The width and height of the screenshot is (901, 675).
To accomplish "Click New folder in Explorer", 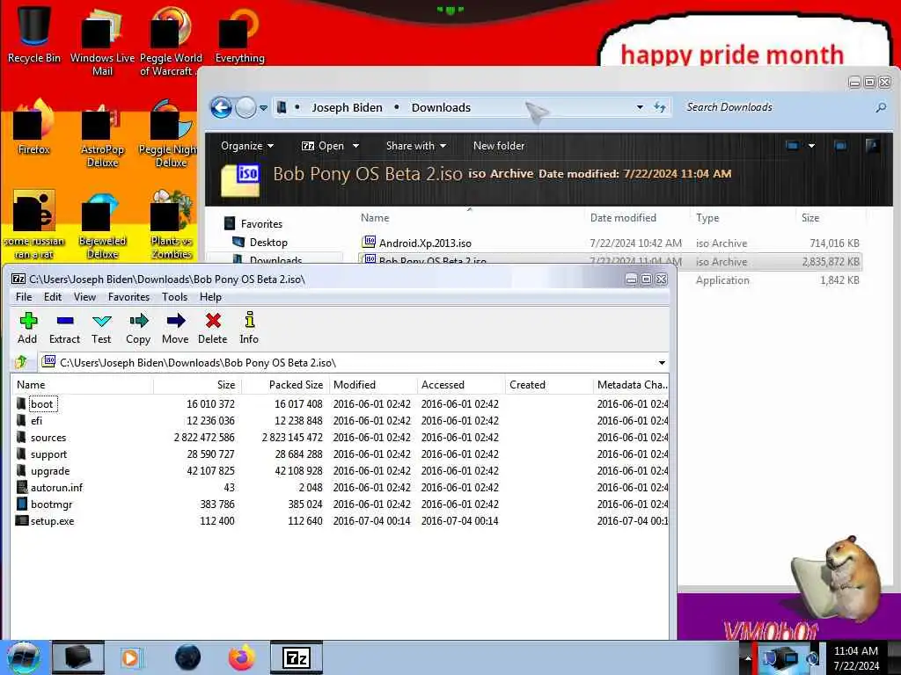I will pos(499,146).
